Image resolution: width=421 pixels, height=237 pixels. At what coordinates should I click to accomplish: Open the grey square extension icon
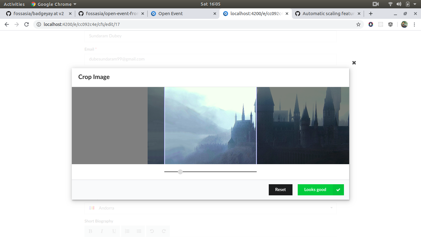tap(381, 24)
